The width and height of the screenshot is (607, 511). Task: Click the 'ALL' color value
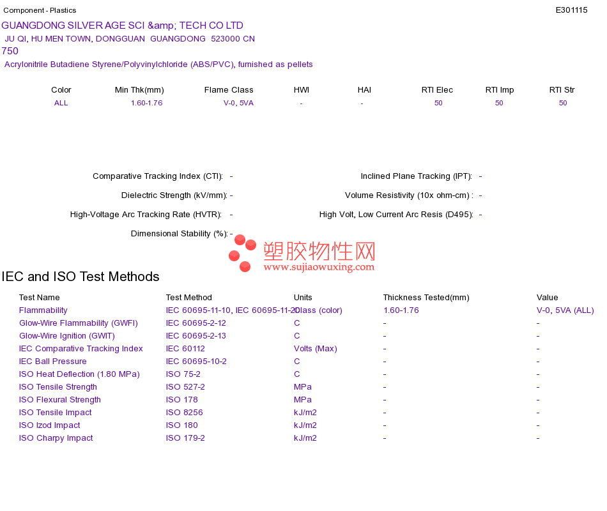click(61, 103)
